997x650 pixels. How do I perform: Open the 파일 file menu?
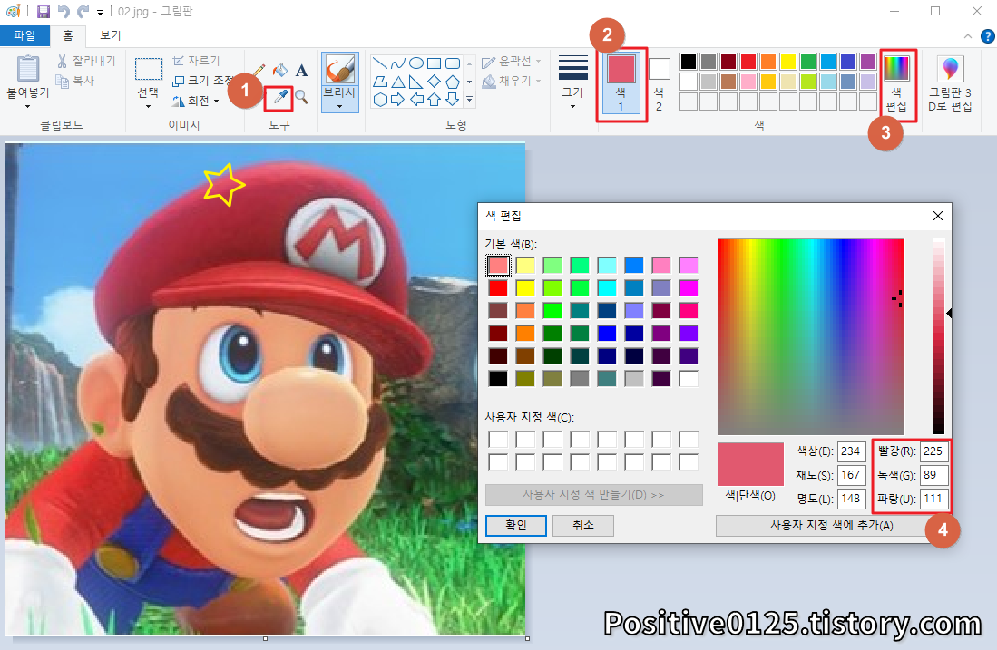click(x=24, y=35)
